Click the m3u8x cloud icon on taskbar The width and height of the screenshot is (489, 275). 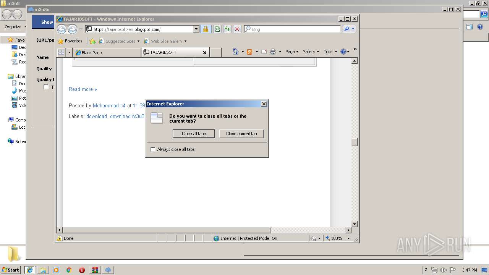click(108, 270)
